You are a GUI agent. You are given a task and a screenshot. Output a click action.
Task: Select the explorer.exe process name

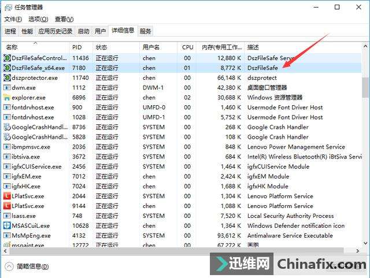click(x=28, y=98)
